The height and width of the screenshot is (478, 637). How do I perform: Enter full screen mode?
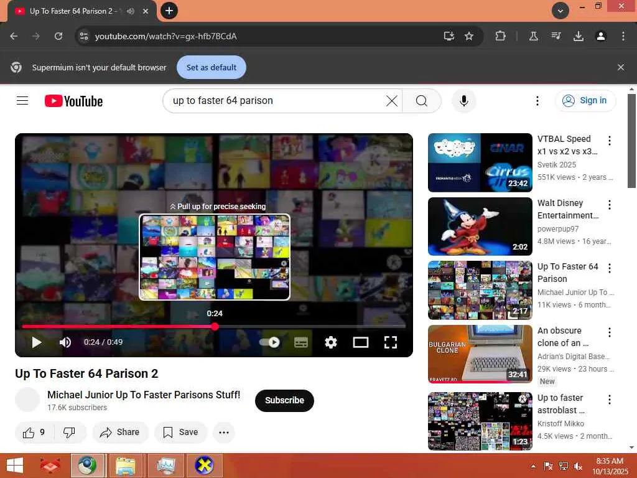point(391,342)
